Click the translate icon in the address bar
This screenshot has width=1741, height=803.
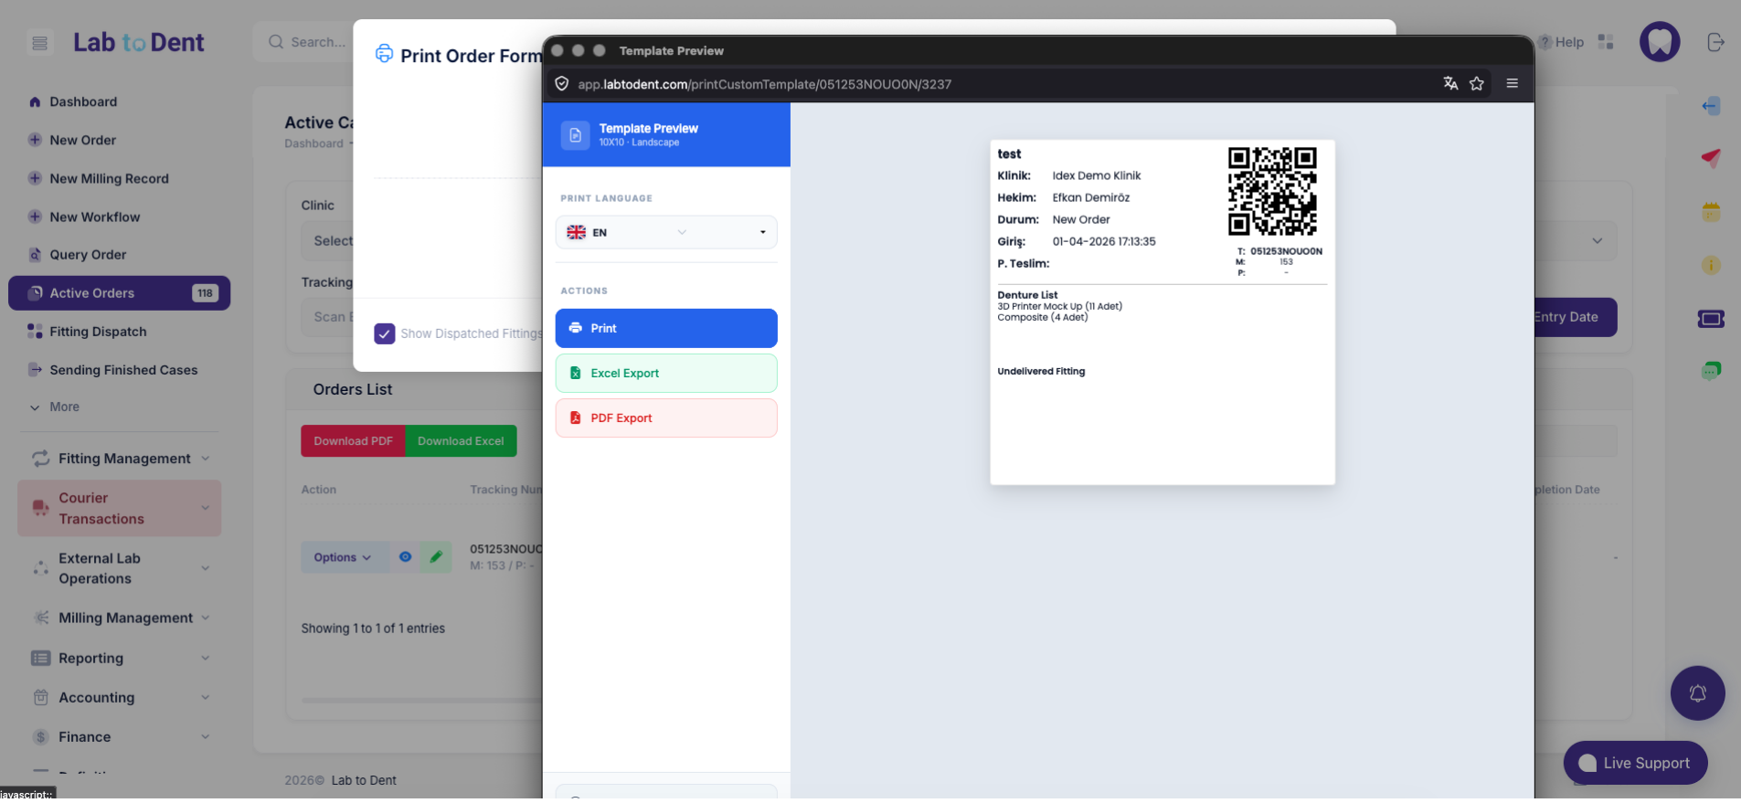1450,83
